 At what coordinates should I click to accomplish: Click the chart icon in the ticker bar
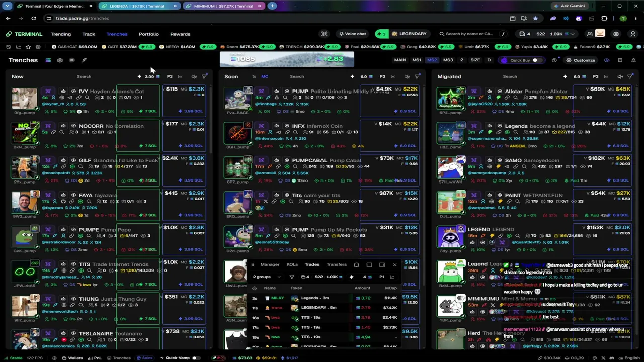click(18, 47)
